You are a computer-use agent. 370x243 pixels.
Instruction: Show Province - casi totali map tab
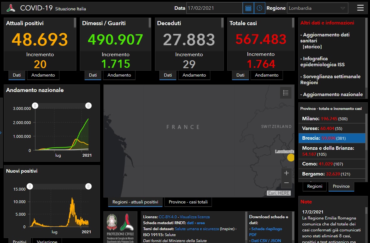click(x=188, y=202)
